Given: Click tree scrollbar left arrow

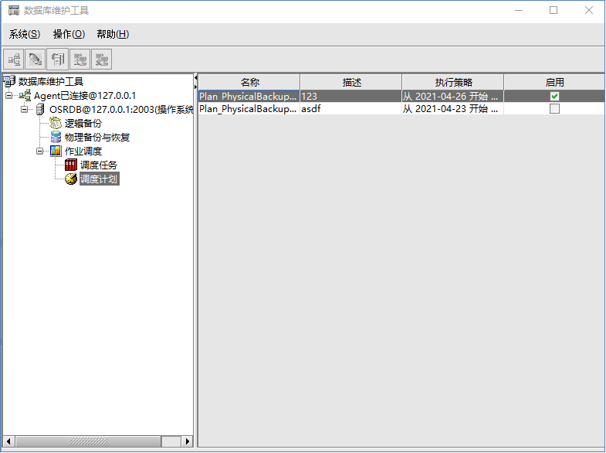Looking at the screenshot, I should pyautogui.click(x=8, y=441).
